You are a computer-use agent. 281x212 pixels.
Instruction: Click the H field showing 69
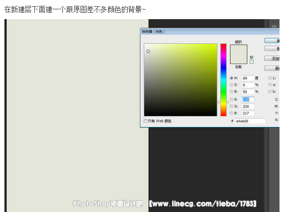(248, 78)
